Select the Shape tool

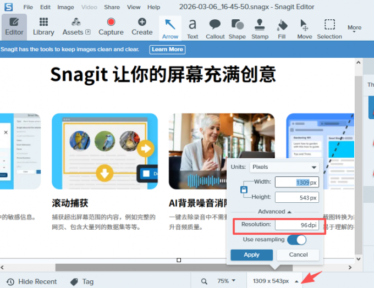[237, 29]
